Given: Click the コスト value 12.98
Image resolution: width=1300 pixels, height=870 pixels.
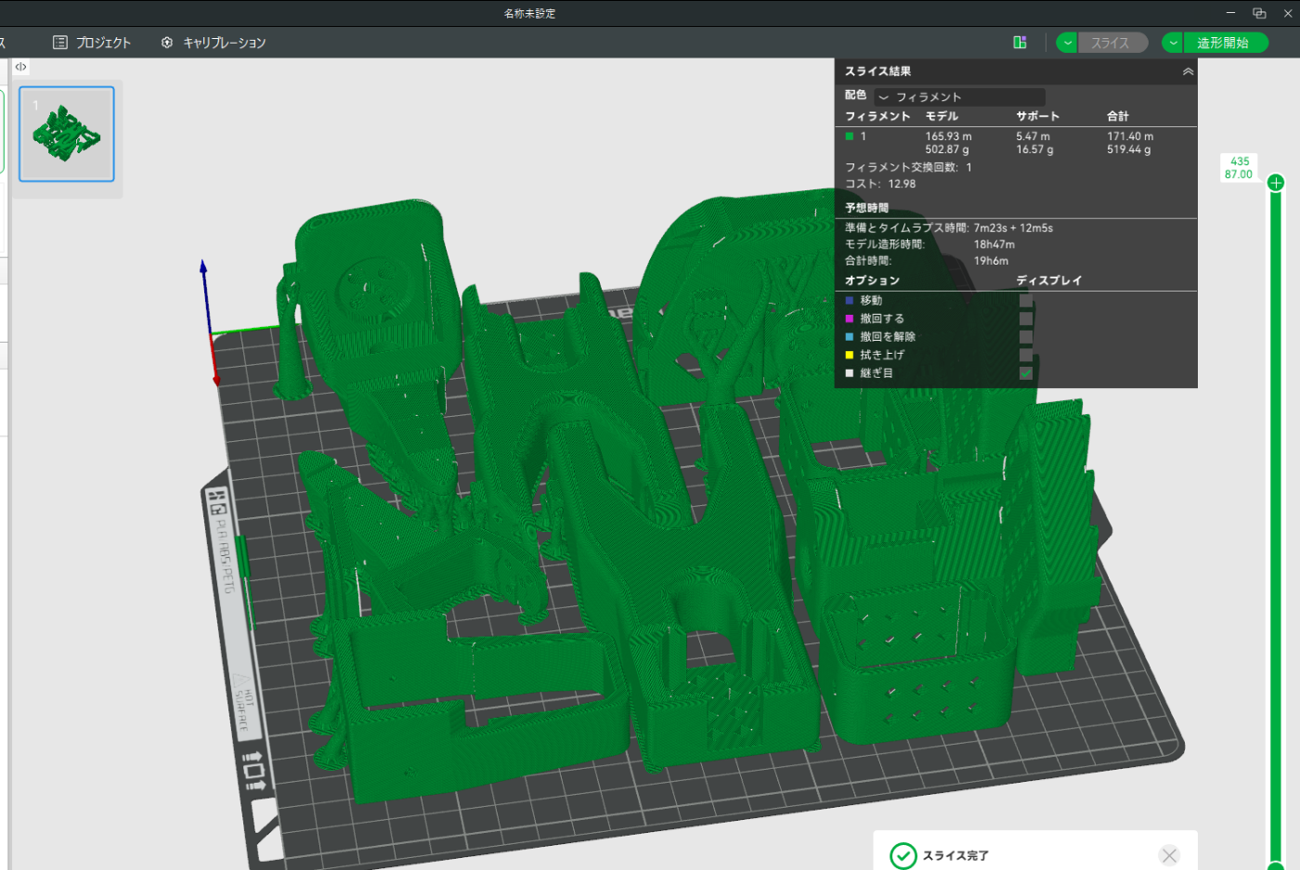Looking at the screenshot, I should tap(902, 184).
